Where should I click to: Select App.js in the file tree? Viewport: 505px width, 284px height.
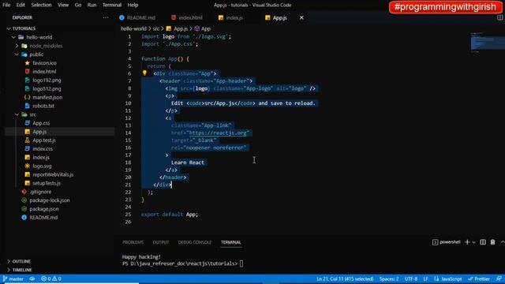(39, 132)
